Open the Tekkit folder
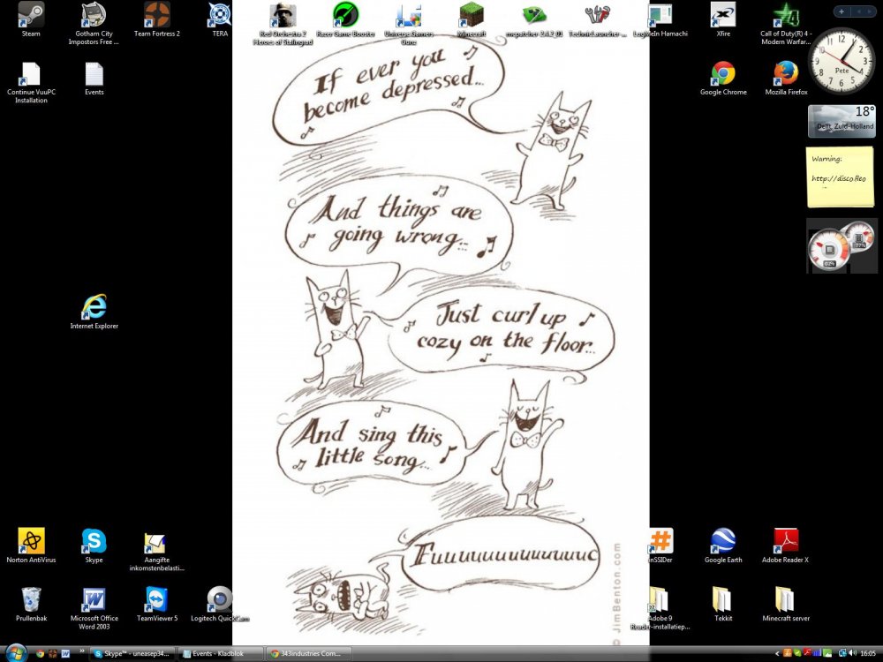This screenshot has height=662, width=883. [x=722, y=600]
